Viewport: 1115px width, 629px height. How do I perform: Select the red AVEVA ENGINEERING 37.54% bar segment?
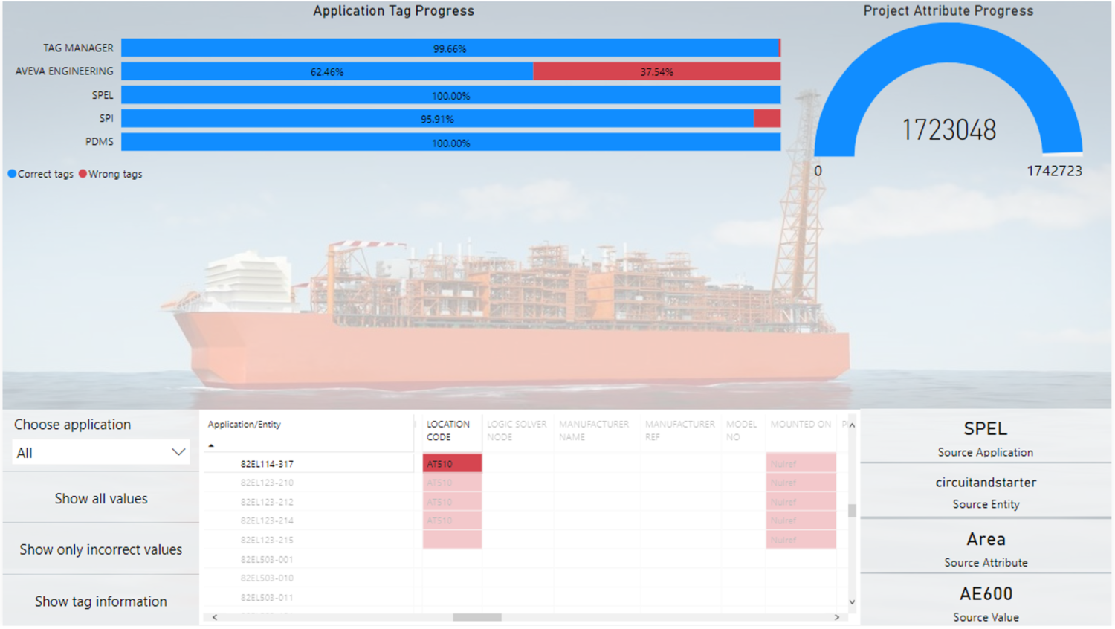coord(656,72)
